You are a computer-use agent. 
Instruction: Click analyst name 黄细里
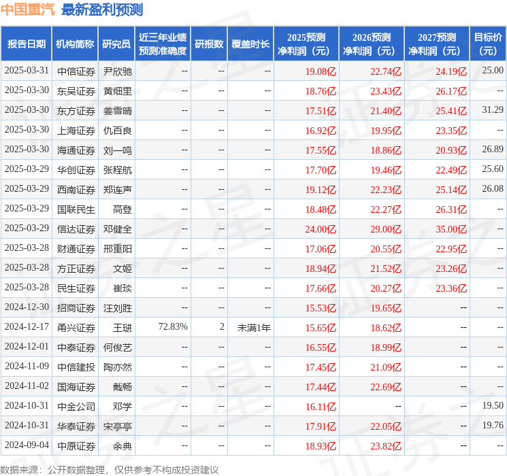(x=117, y=91)
